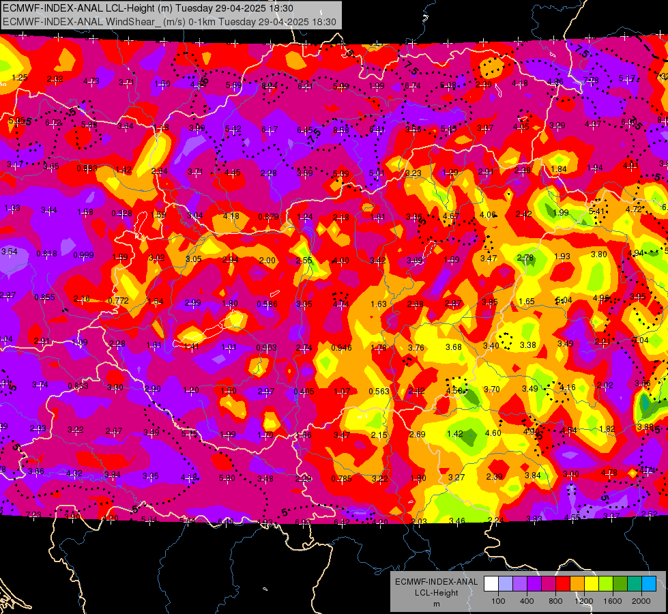Screen dimensions: 668x614
Task: Click the grid value '5.80'
Action: pyautogui.click(x=227, y=478)
